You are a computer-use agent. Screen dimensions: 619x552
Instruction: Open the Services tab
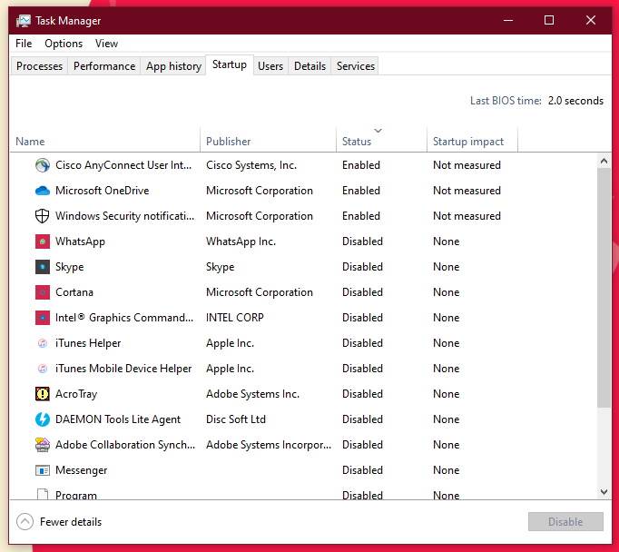[x=355, y=66]
